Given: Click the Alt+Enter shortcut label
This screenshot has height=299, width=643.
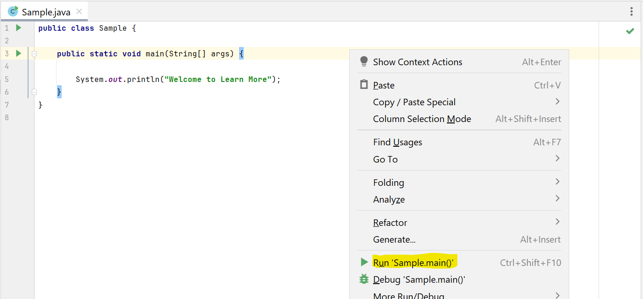Looking at the screenshot, I should pyautogui.click(x=542, y=62).
